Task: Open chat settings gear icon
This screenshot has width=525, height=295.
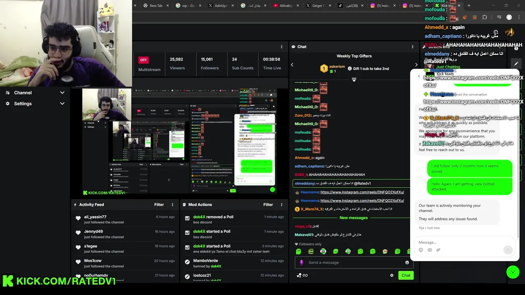Action: pyautogui.click(x=392, y=275)
